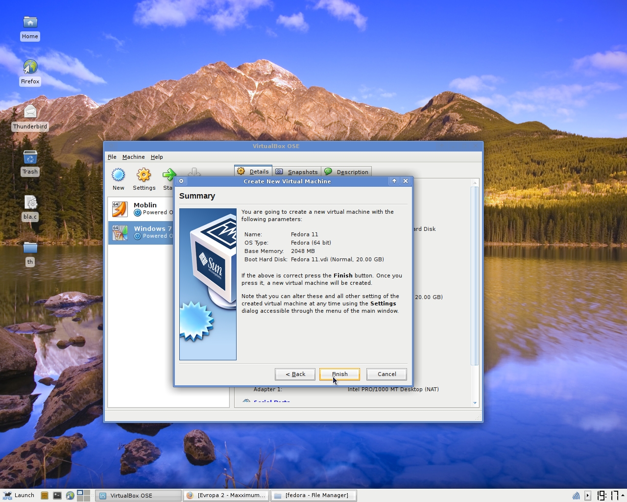Open the File menu in VirtualBox
Image resolution: width=627 pixels, height=502 pixels.
pos(112,157)
